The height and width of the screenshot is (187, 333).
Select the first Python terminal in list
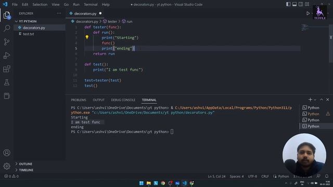(x=316, y=108)
